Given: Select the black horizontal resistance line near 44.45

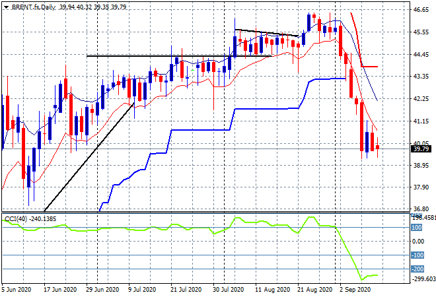Looking at the screenshot, I should [x=178, y=56].
